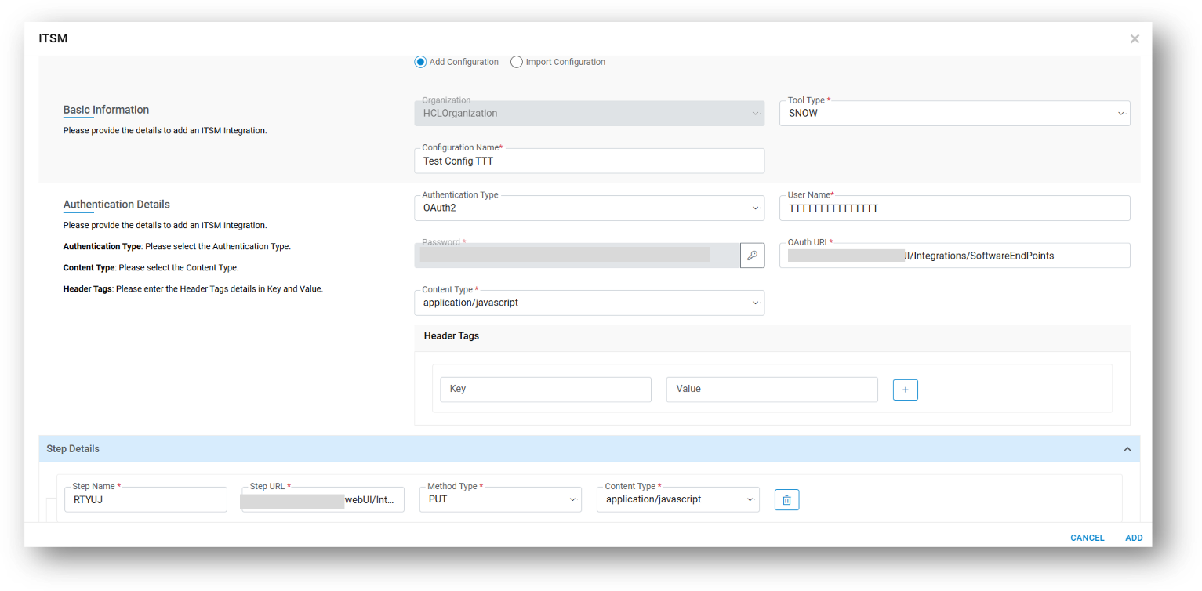Click the Authentication Details heading
This screenshot has height=591, width=1202.
tap(116, 205)
